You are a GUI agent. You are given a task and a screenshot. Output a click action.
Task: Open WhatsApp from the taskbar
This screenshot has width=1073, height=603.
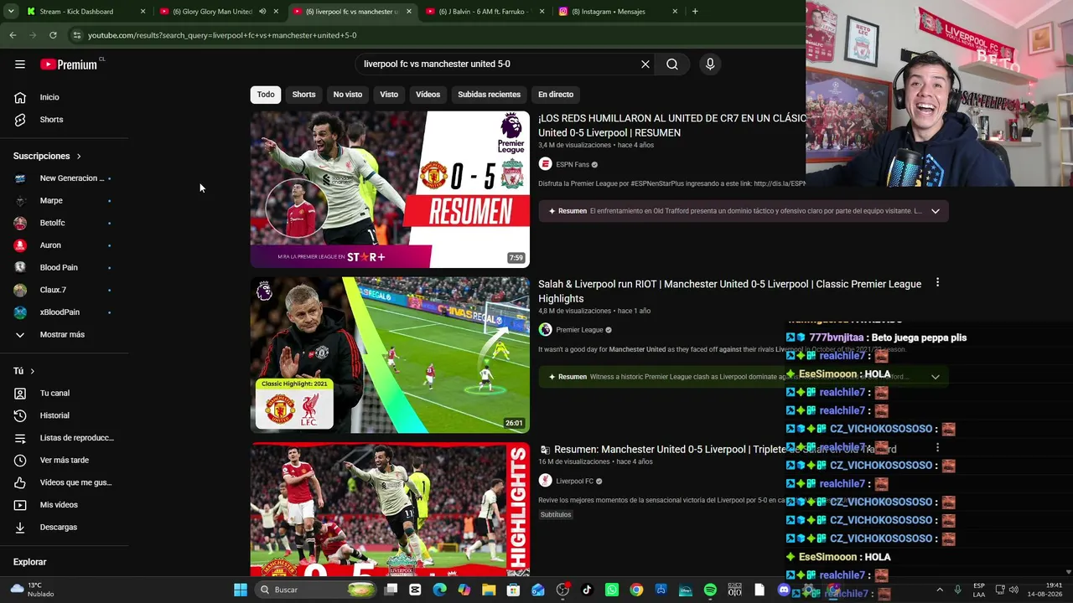pos(612,590)
